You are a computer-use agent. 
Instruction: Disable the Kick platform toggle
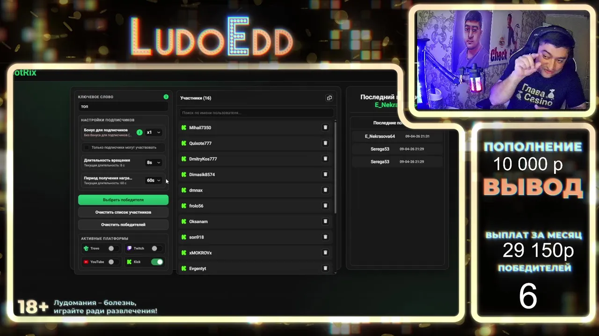click(157, 262)
